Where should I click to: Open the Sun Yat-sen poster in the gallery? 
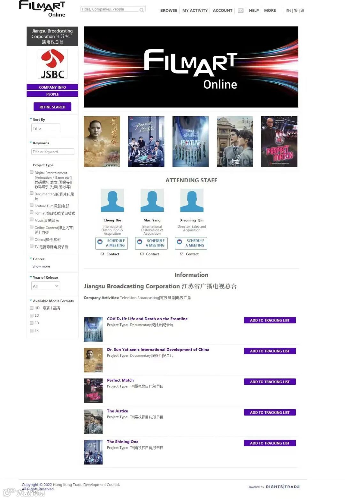click(x=102, y=141)
